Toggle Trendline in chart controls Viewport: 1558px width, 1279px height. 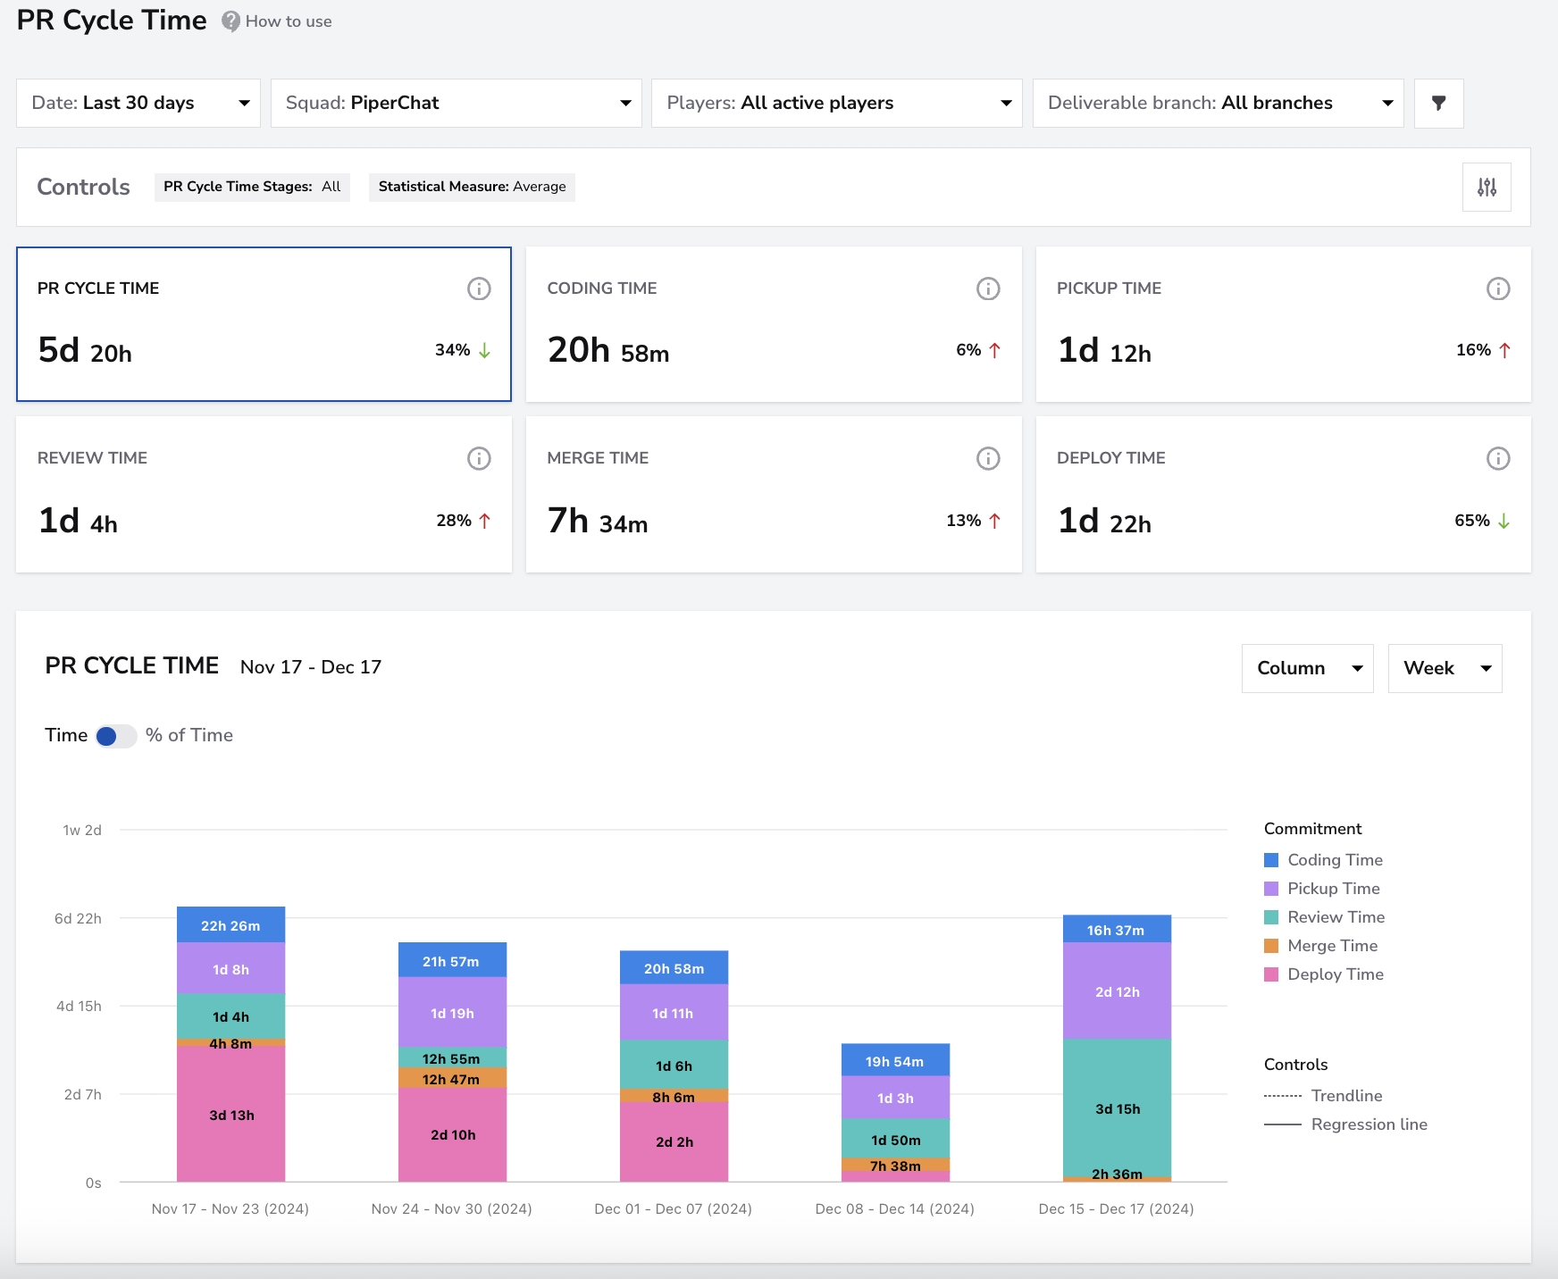point(1323,1096)
